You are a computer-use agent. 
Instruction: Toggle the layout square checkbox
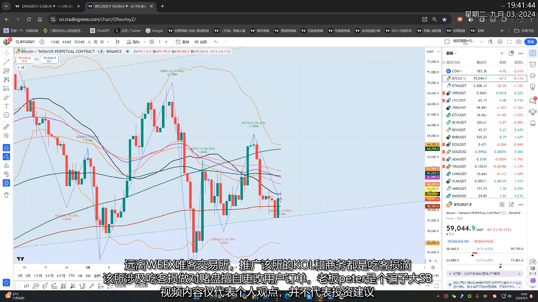447,42
